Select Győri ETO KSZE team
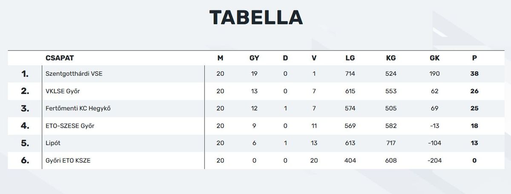The image size is (511, 194). tap(68, 161)
